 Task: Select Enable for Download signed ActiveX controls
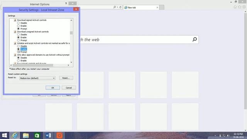pos(19,26)
